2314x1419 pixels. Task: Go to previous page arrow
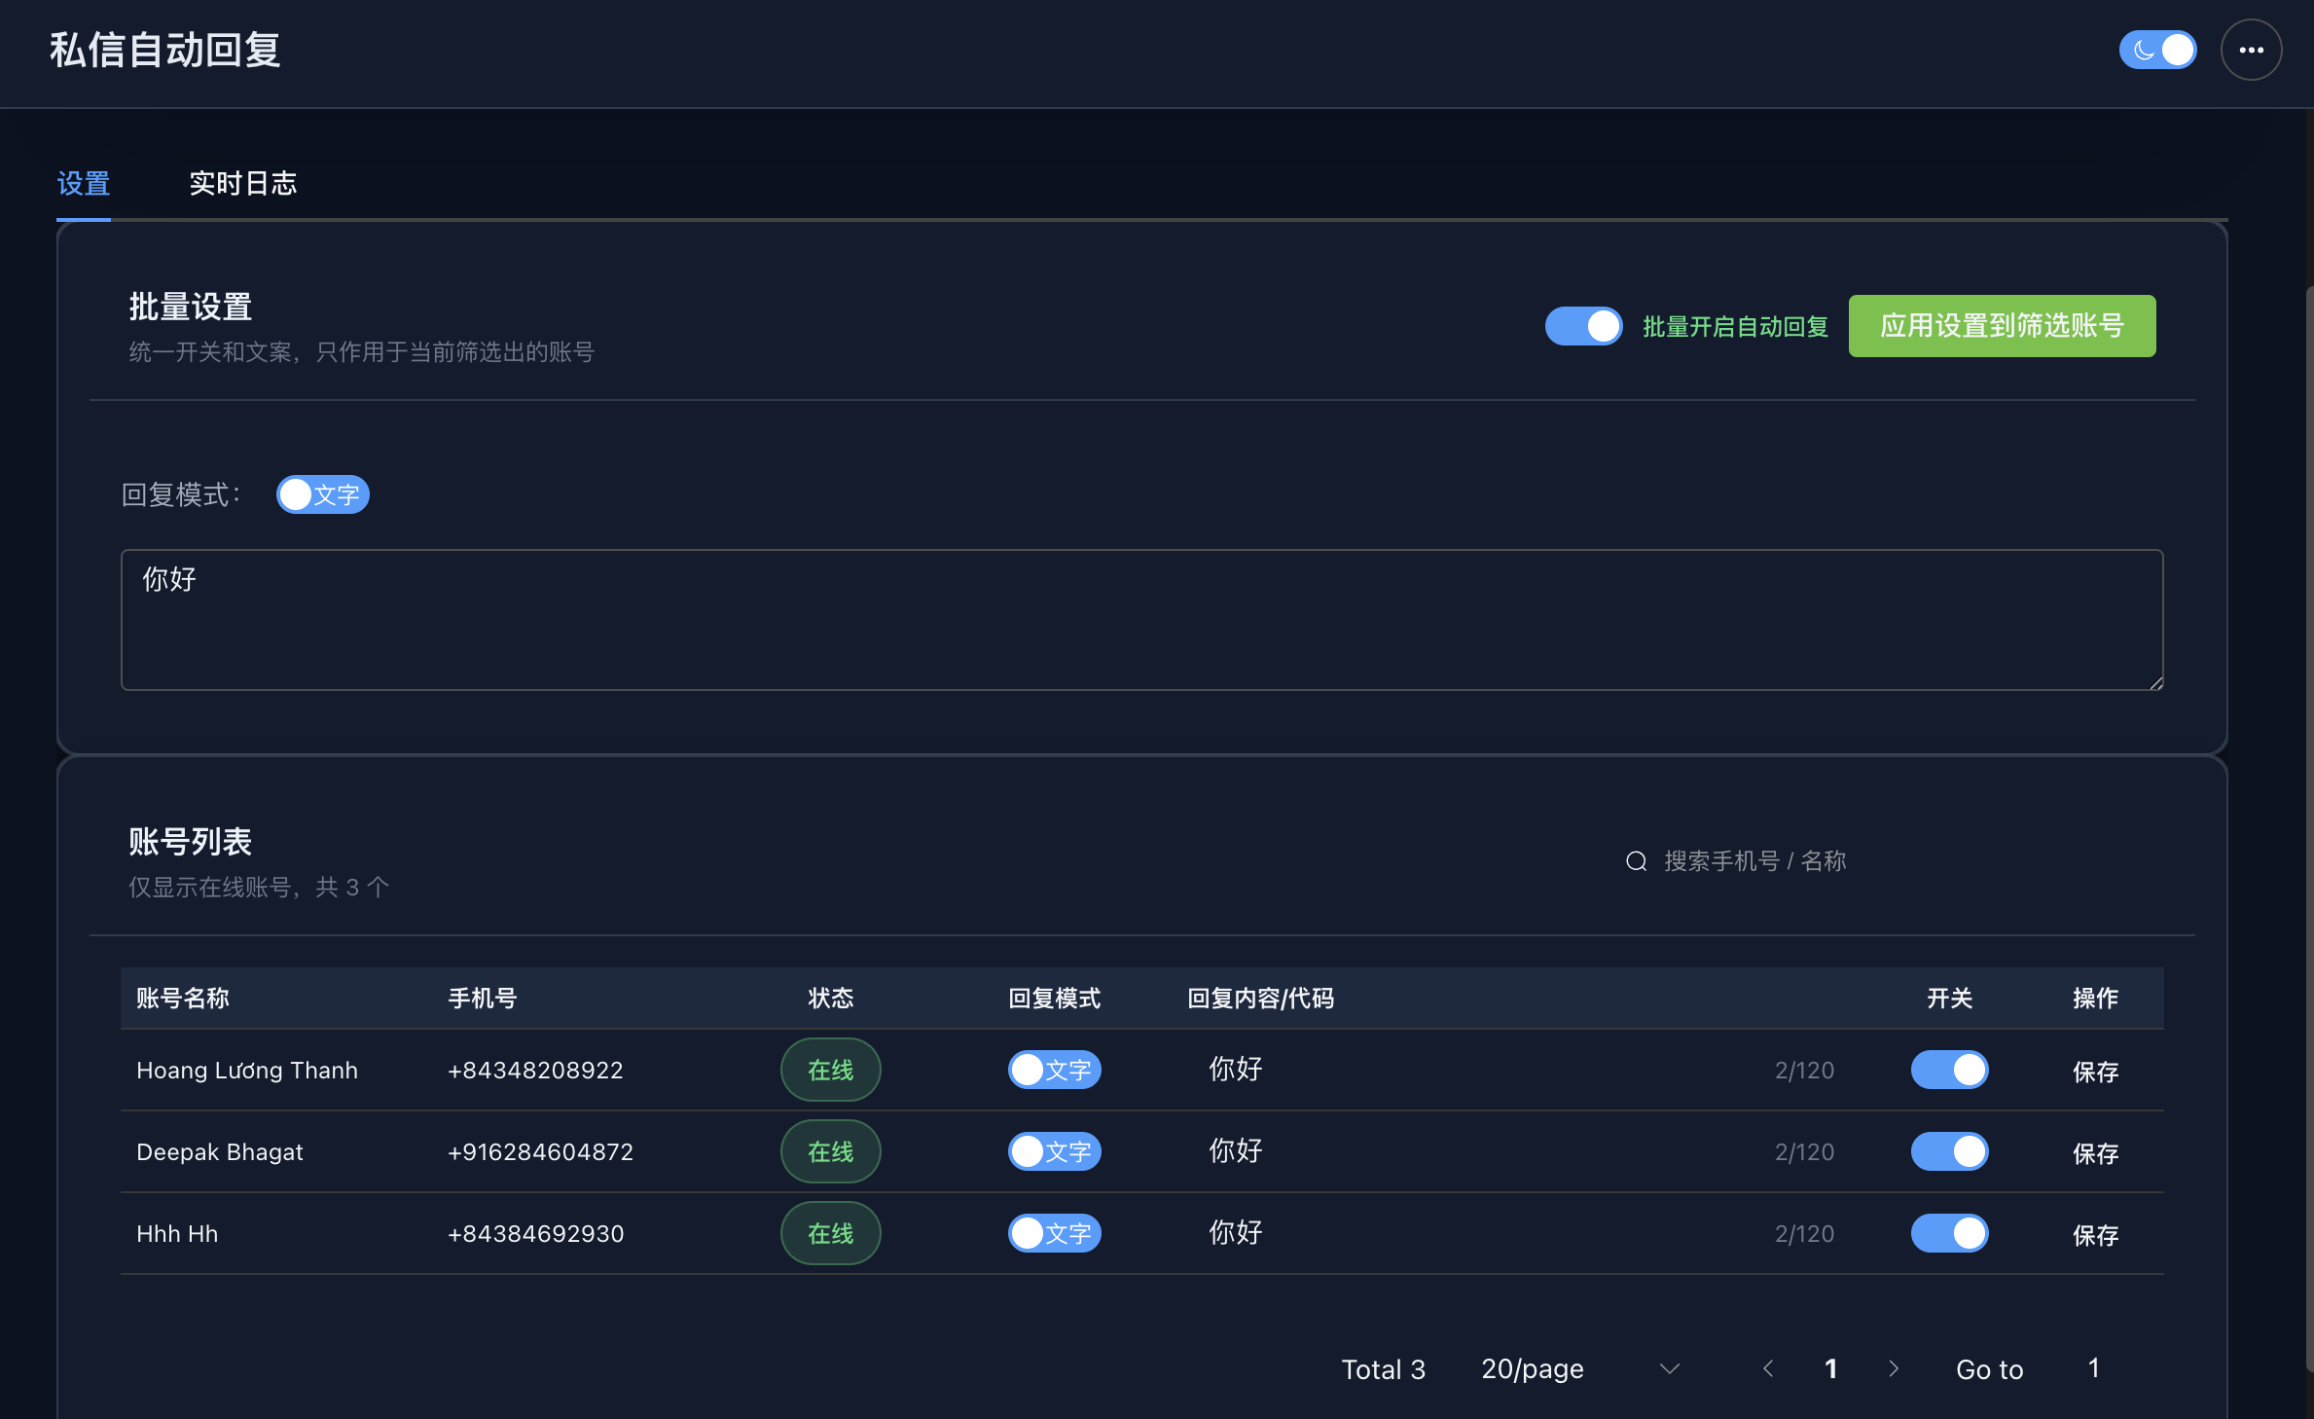tap(1768, 1368)
